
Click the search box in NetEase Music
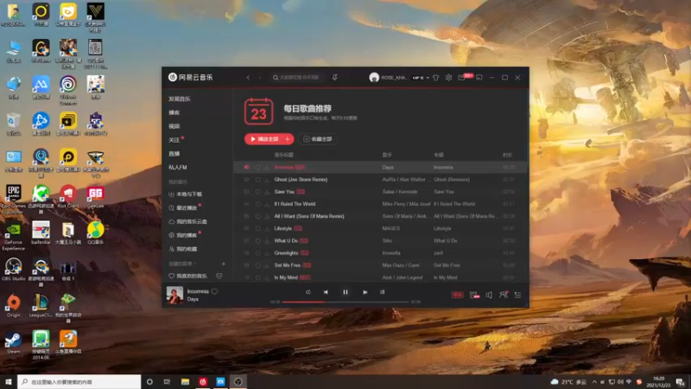pos(297,77)
